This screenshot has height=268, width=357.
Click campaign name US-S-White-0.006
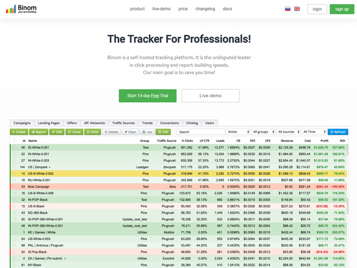coord(41,193)
